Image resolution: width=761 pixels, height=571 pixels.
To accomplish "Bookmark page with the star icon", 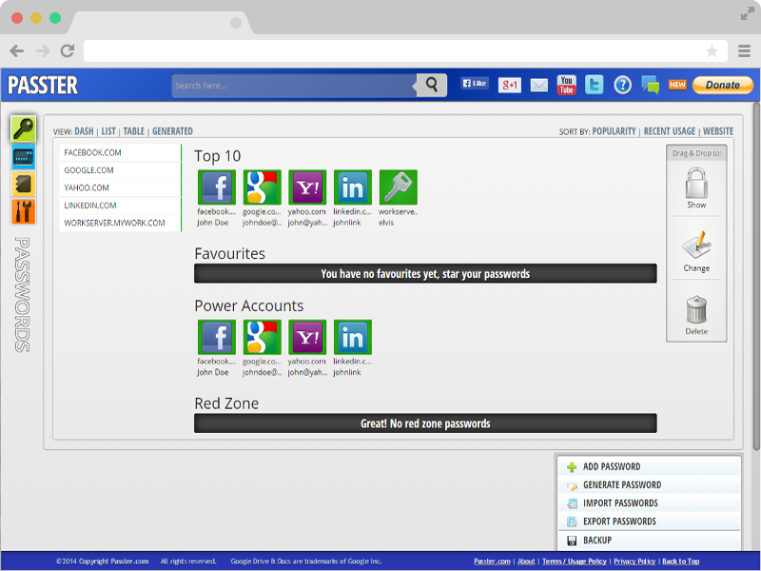I will point(712,50).
